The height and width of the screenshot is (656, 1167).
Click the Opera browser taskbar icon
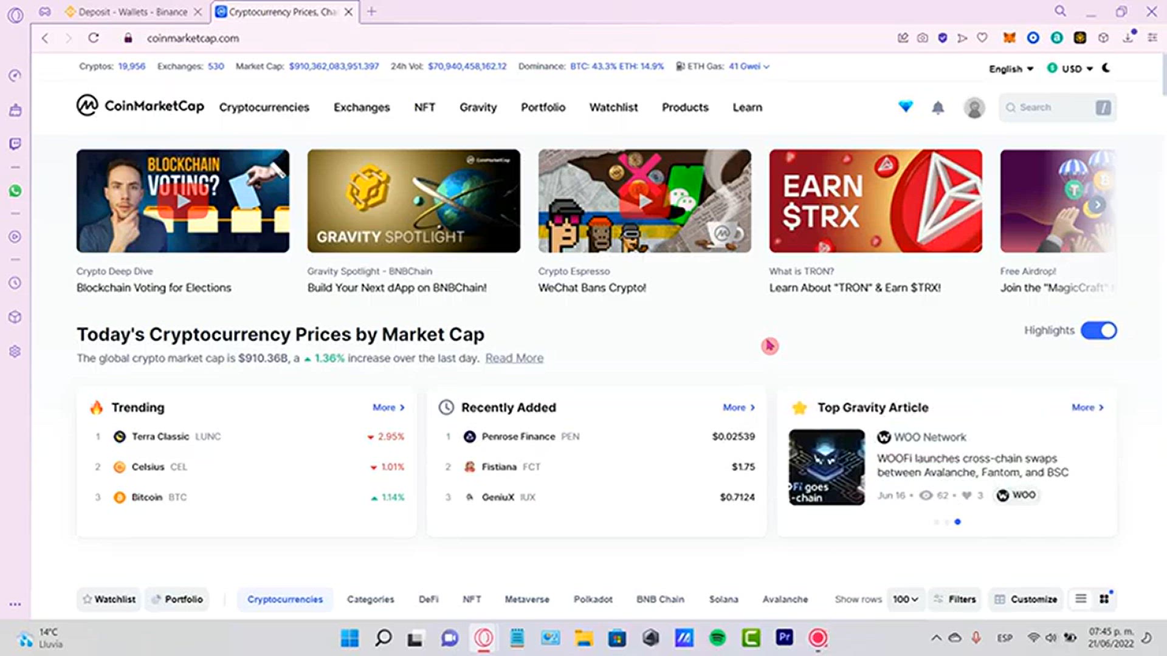[x=484, y=638]
